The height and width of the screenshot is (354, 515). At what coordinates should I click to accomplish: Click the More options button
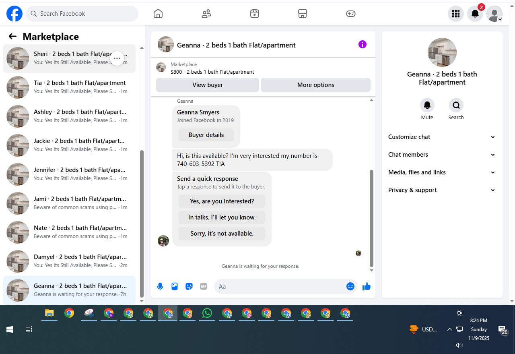tap(316, 85)
